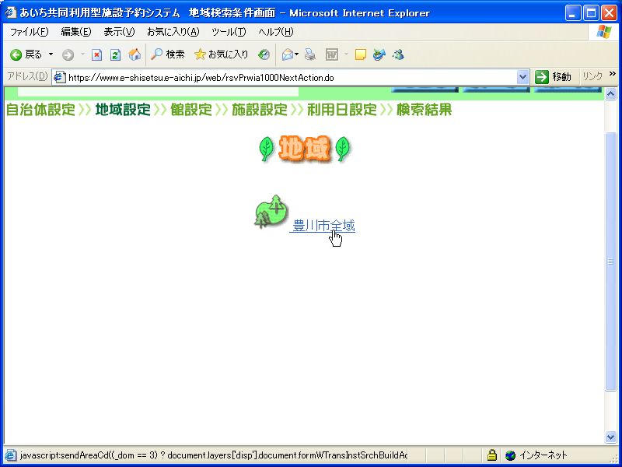Click in the address bar URL field
Screen dimensions: 622x467
pos(288,77)
